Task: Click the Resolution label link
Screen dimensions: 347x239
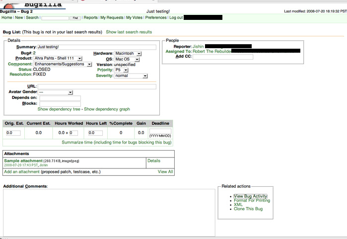Action: [x=21, y=75]
